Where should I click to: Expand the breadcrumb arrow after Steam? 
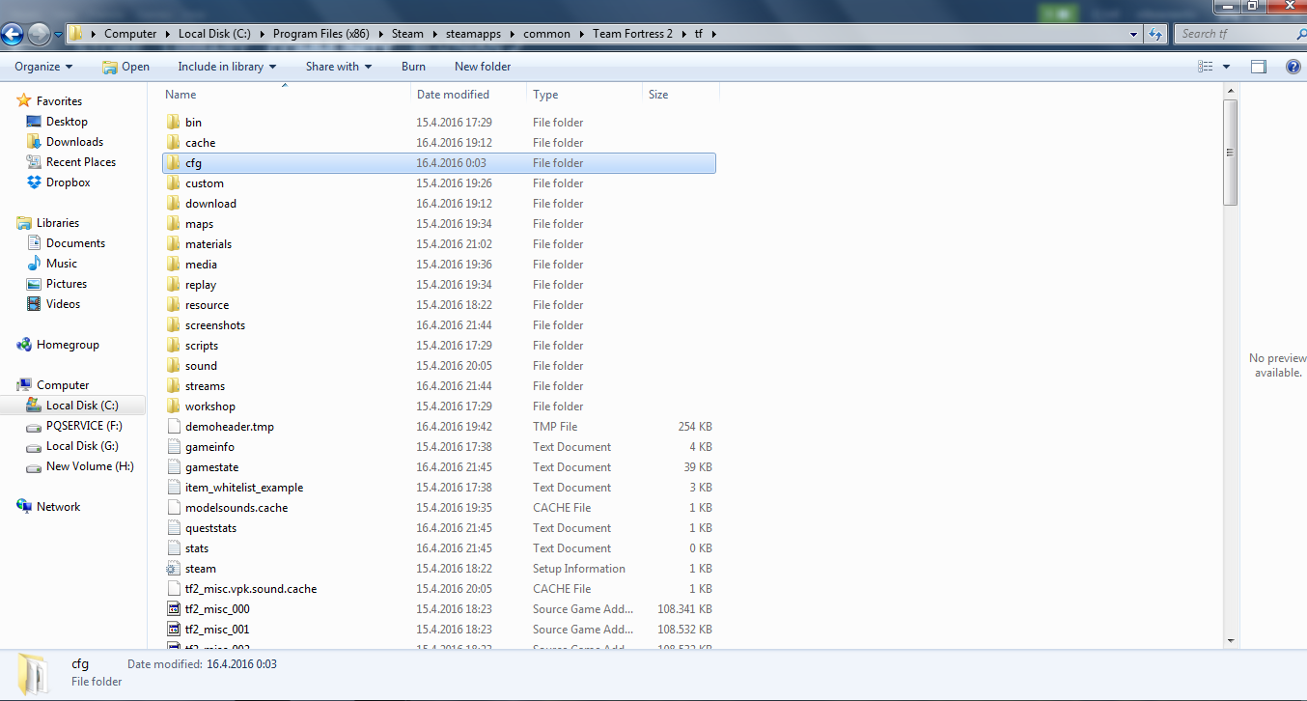point(434,34)
